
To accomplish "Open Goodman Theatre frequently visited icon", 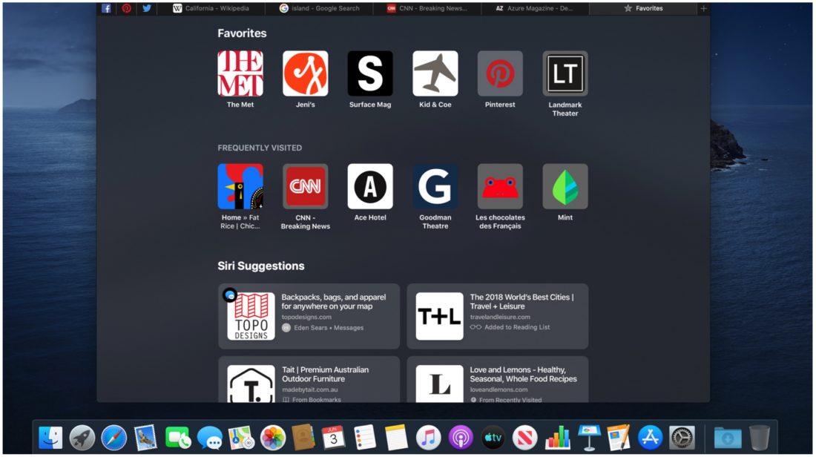I will click(435, 186).
